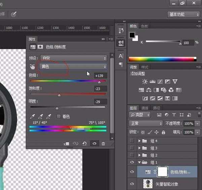Click the lock all padlock icon
Viewport: 202px width, 190px height.
click(164, 132)
